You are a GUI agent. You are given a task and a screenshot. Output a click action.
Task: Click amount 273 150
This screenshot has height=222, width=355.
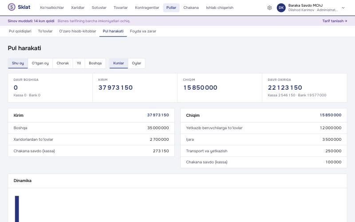[161, 151]
